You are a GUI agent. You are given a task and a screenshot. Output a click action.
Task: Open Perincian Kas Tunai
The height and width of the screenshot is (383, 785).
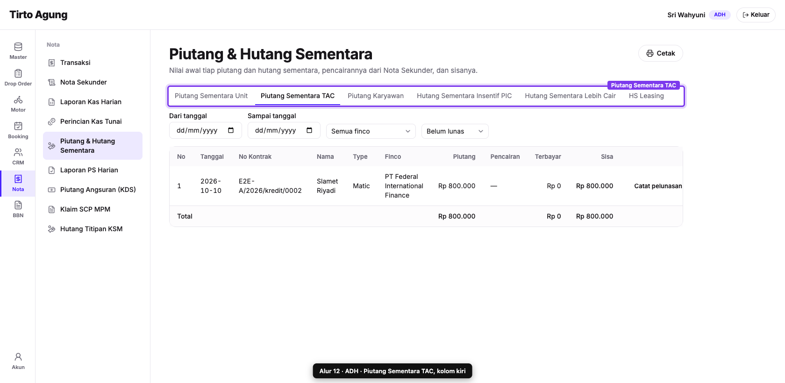[x=93, y=121]
